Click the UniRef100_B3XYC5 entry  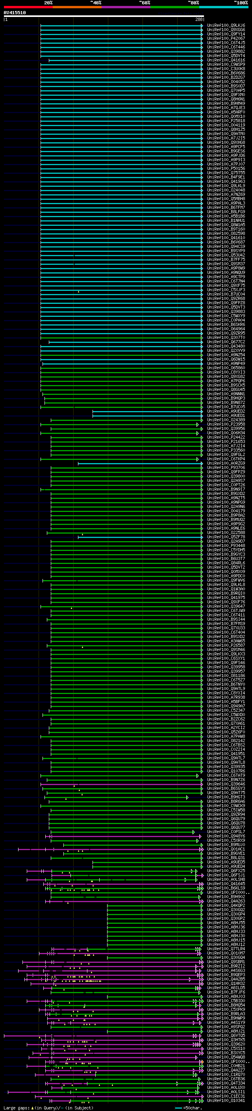(x=226, y=1053)
